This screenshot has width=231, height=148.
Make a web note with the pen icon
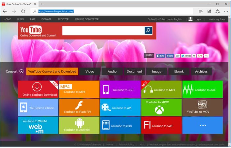pos(209,11)
